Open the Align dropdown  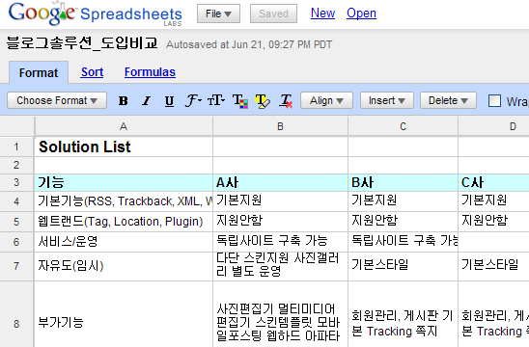[326, 100]
